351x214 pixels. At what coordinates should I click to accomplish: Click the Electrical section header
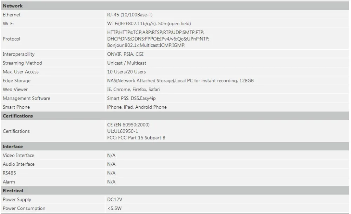(175, 191)
